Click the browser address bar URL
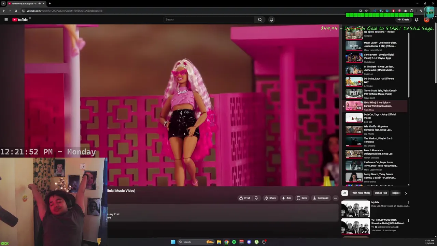This screenshot has width=437, height=246. point(65,11)
